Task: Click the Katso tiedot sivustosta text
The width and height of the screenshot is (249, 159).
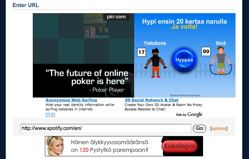Action: [185, 95]
